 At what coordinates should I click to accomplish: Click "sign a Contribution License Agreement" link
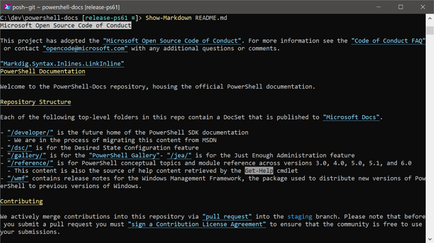tap(197, 223)
